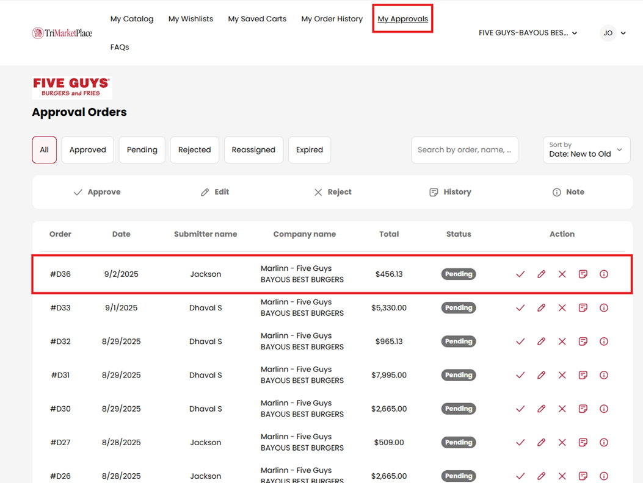Open the JO user account menu

pos(613,33)
